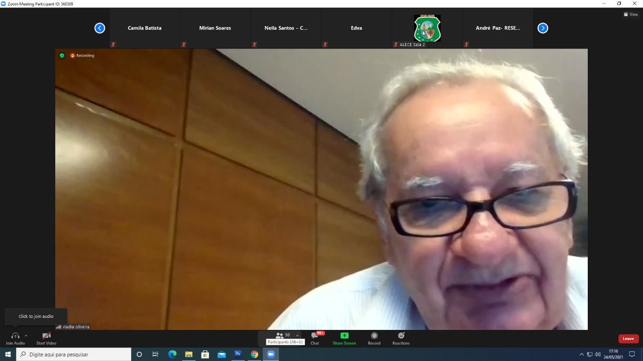The height and width of the screenshot is (361, 643).
Task: Click the Recording indicator
Action: coord(82,56)
